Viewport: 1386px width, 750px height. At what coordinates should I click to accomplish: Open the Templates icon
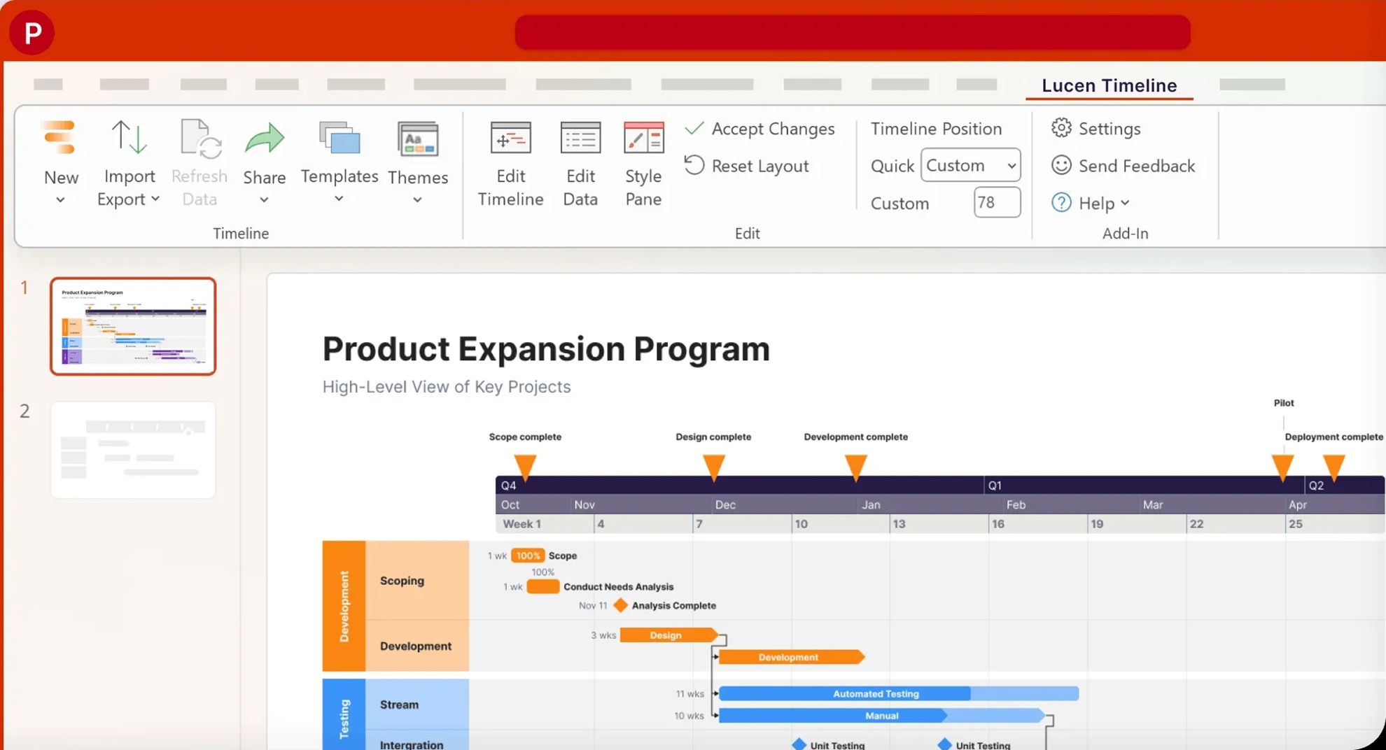pos(339,137)
